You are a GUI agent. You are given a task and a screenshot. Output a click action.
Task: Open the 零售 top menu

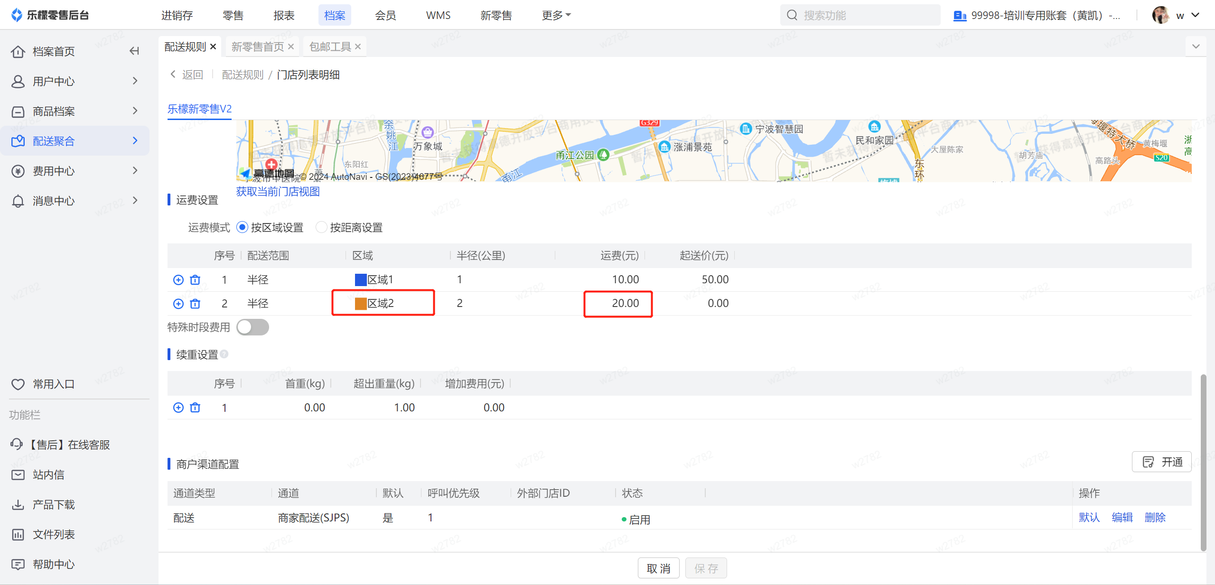pos(233,15)
